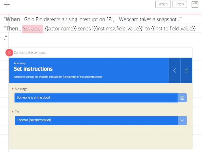Click the {{inst.to.field_value}} template text
The width and height of the screenshot is (202, 152).
173,29
